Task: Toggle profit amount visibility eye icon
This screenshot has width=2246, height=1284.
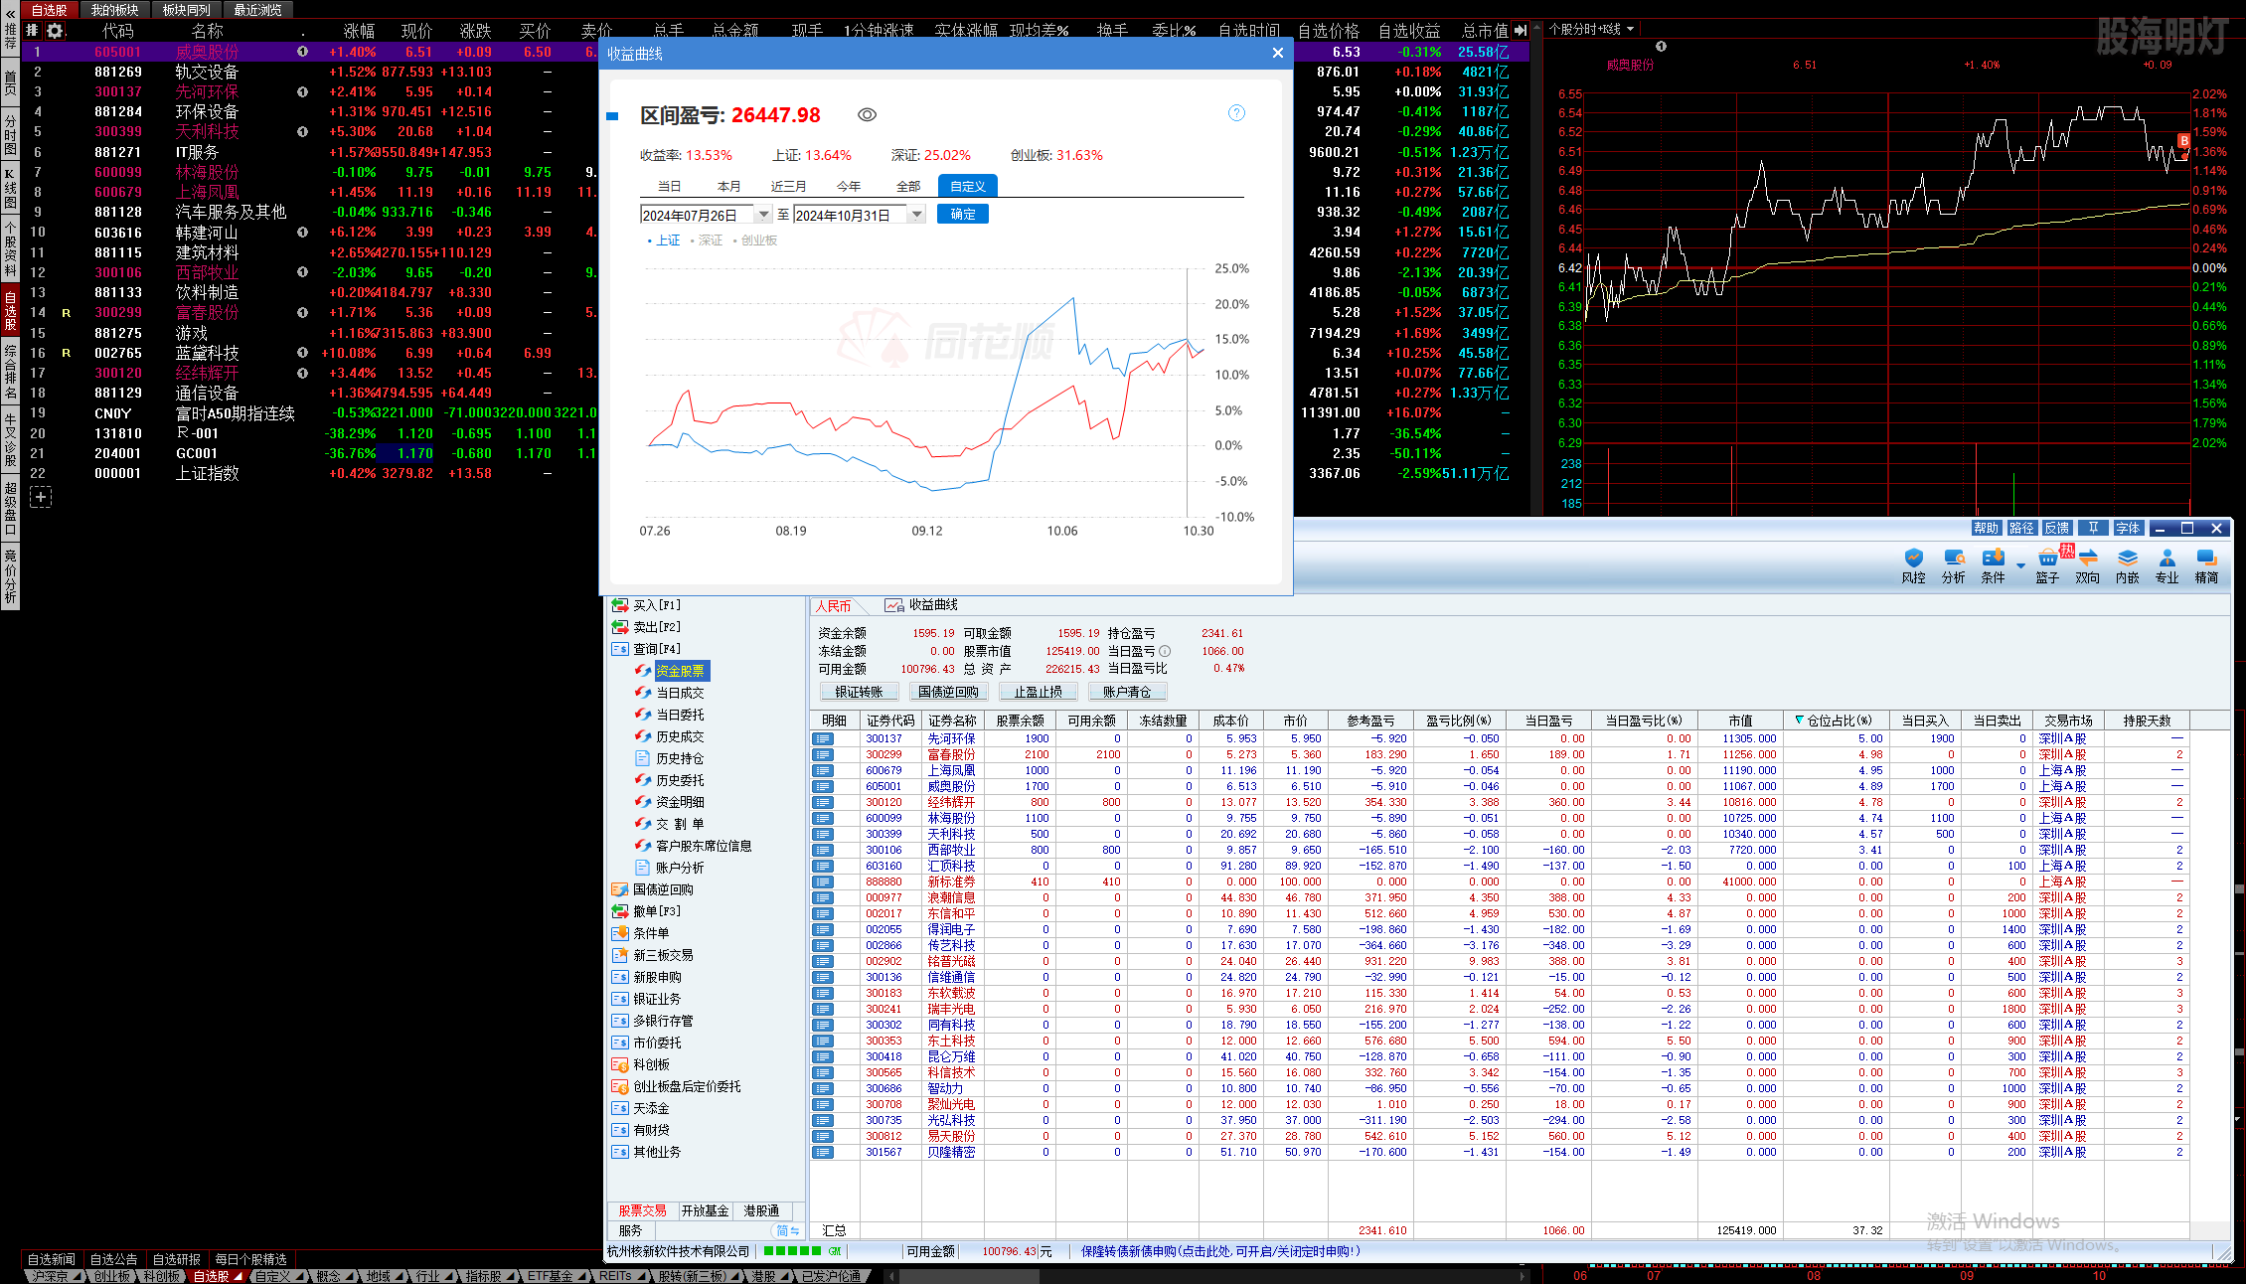Action: point(867,115)
